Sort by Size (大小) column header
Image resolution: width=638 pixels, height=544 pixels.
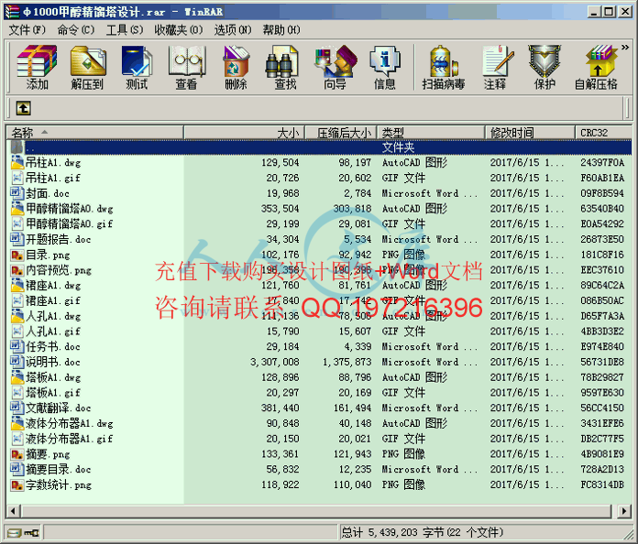click(x=244, y=133)
